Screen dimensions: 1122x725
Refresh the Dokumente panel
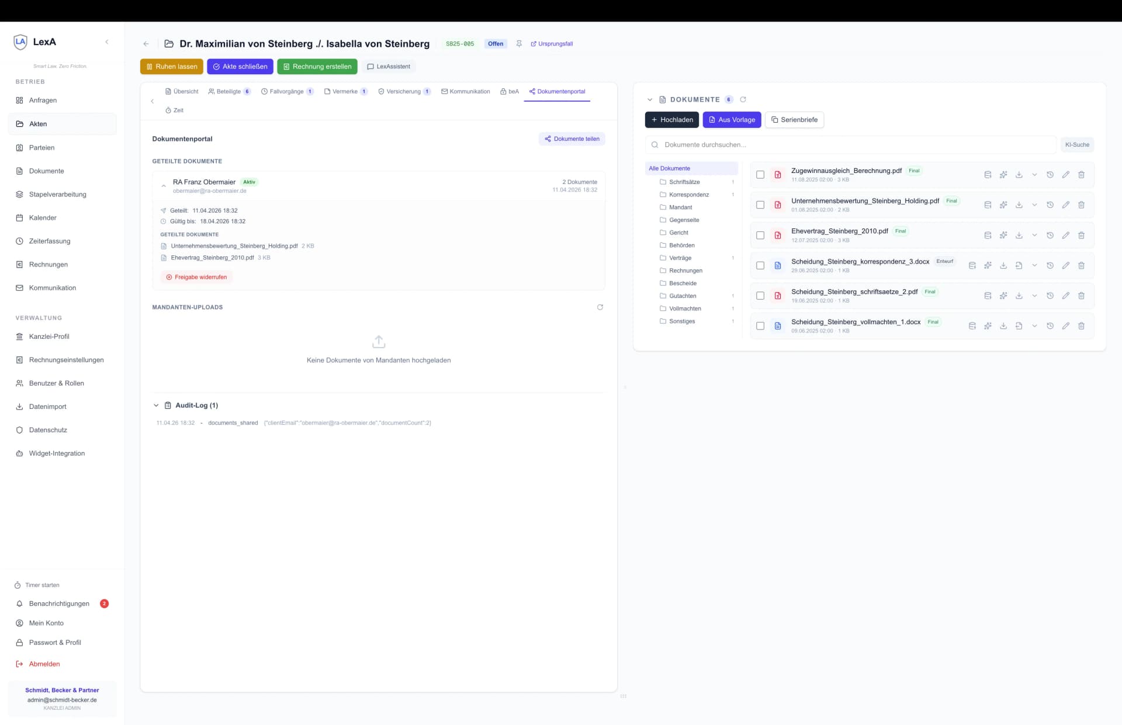click(743, 100)
